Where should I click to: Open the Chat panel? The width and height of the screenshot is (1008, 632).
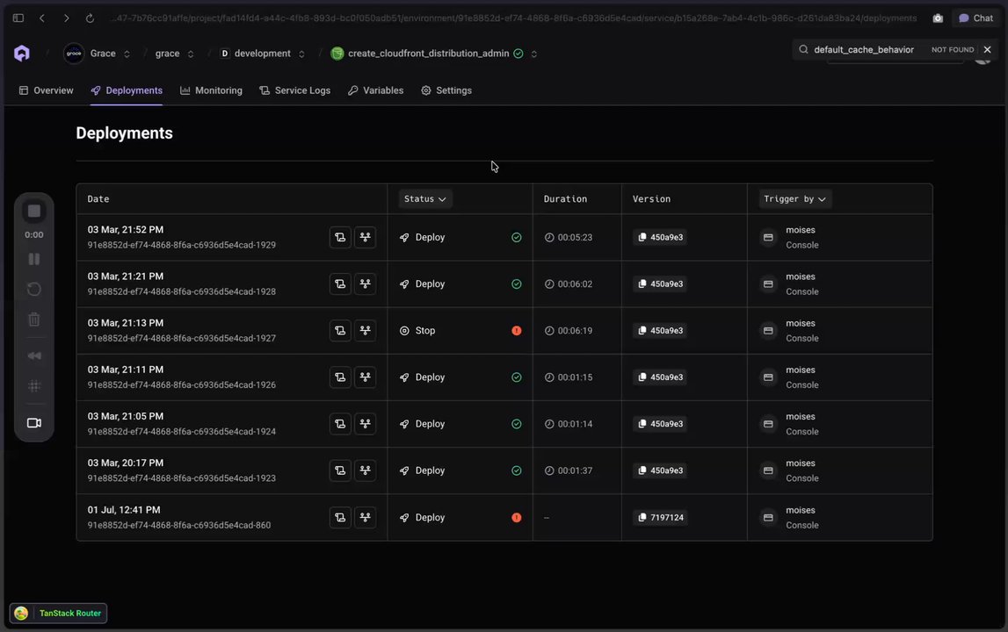[975, 18]
